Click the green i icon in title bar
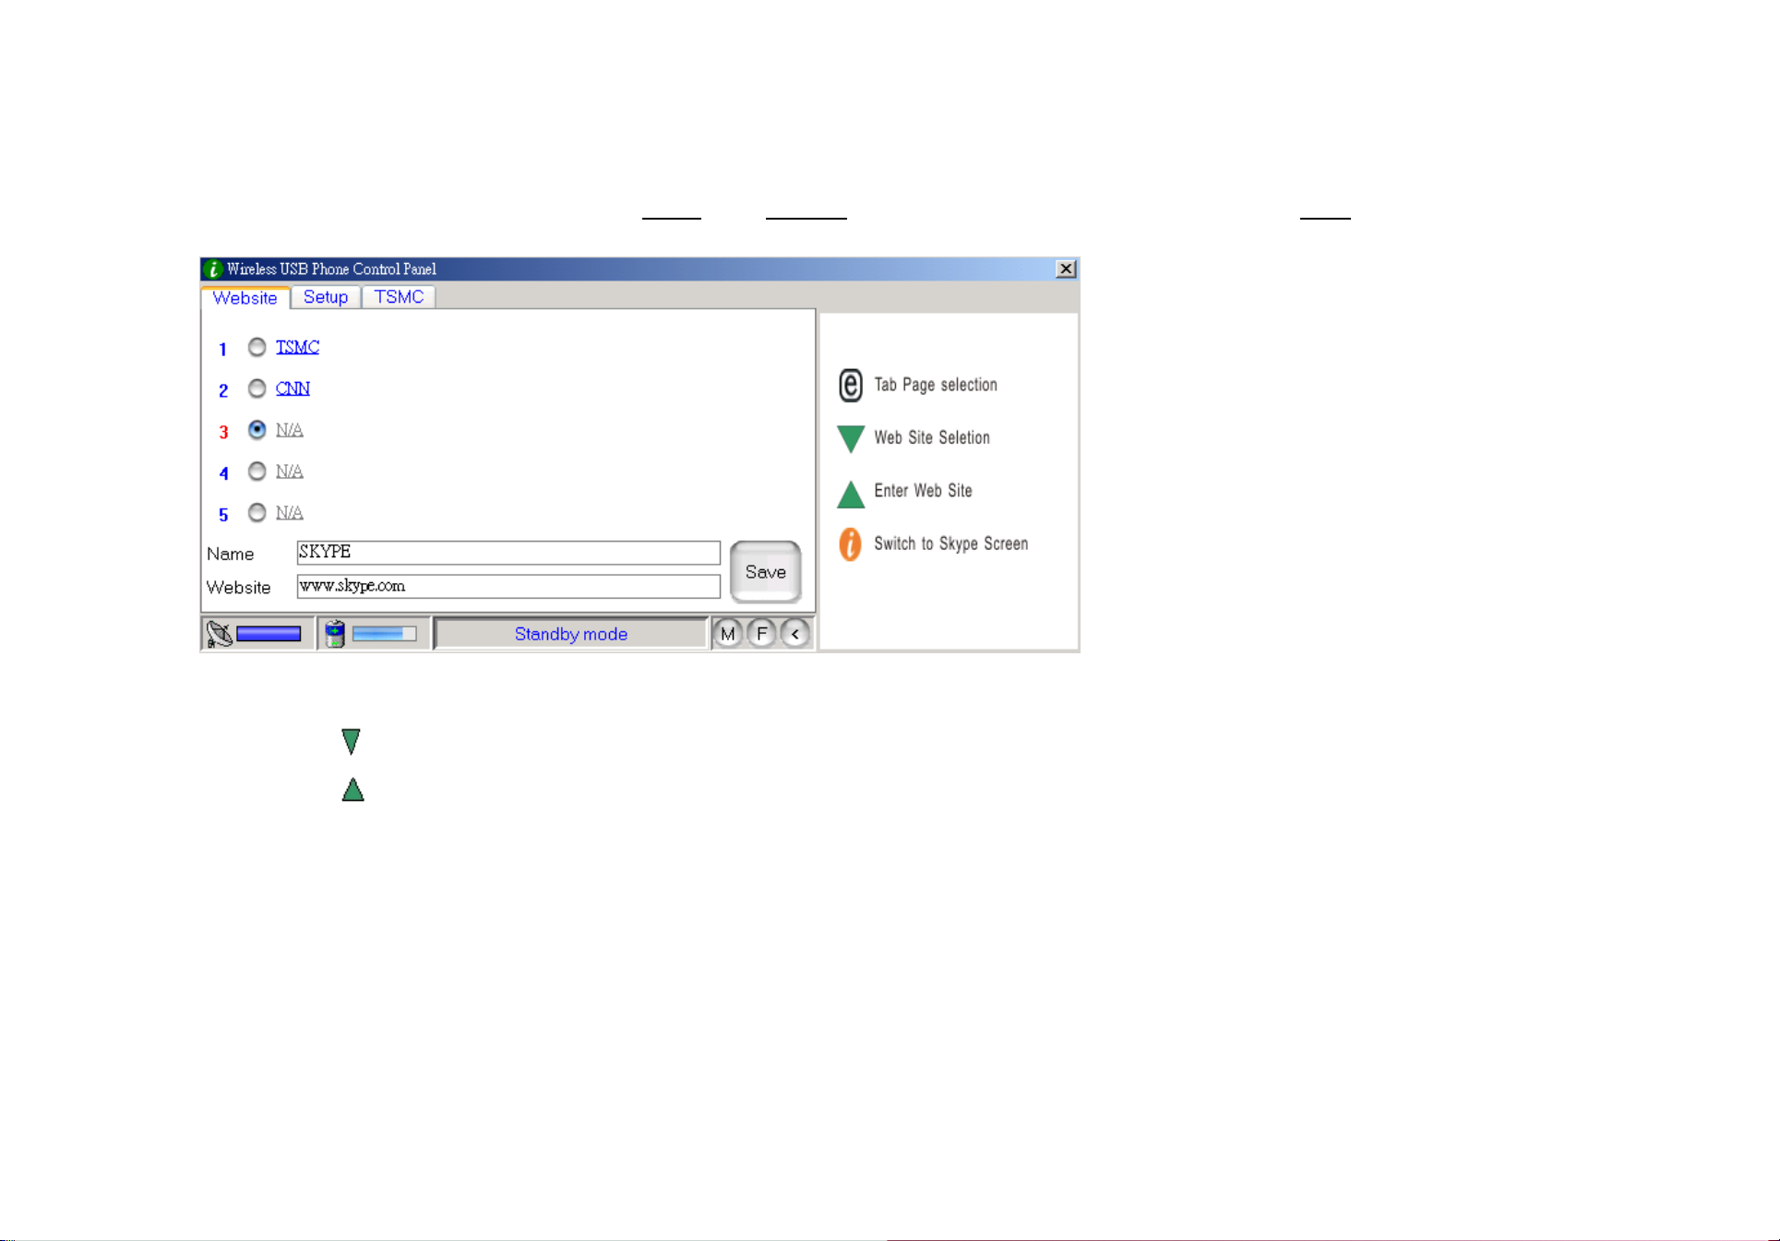 (x=213, y=269)
